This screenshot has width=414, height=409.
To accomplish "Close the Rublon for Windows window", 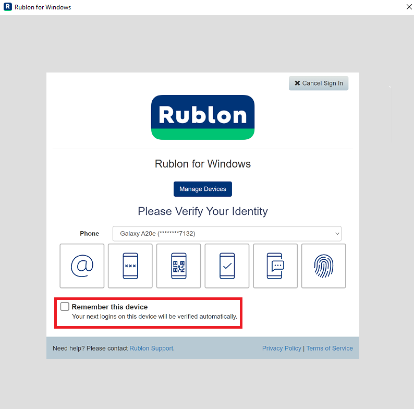I will coord(409,7).
